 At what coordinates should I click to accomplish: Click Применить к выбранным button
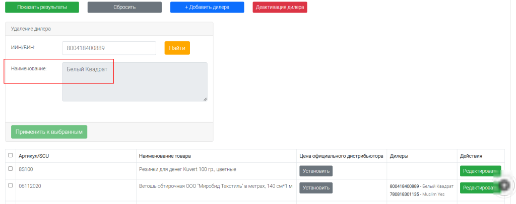point(49,132)
